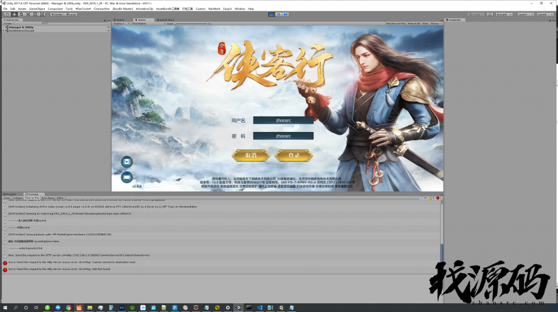Toggle console Clear on Play
Viewport: 558px width, 312px height.
[32, 197]
